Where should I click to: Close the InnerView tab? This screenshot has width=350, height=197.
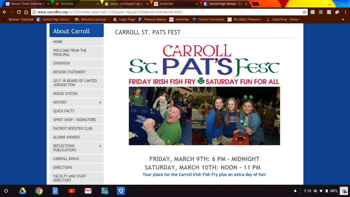[197, 4]
